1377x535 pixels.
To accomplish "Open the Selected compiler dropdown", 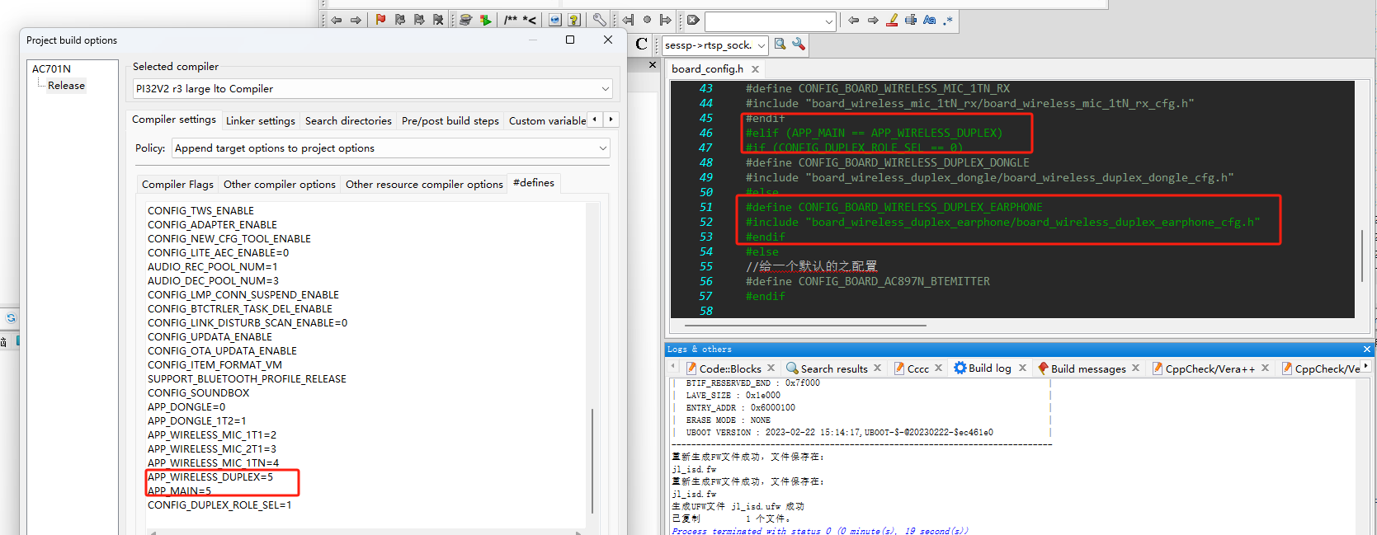I will 372,88.
